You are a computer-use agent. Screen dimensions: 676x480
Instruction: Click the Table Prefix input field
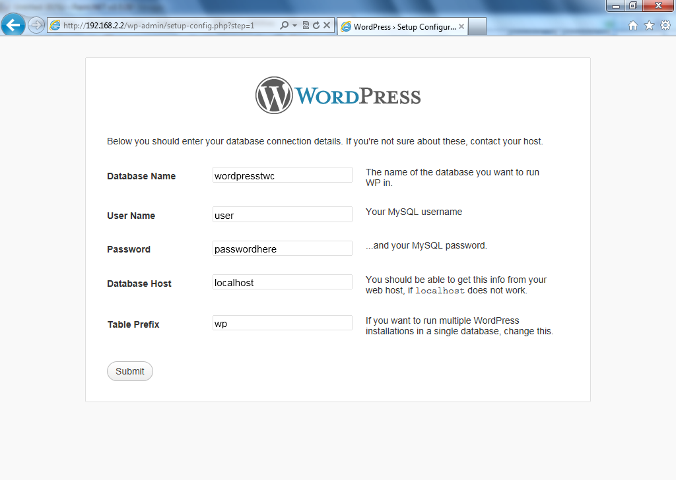click(x=283, y=323)
